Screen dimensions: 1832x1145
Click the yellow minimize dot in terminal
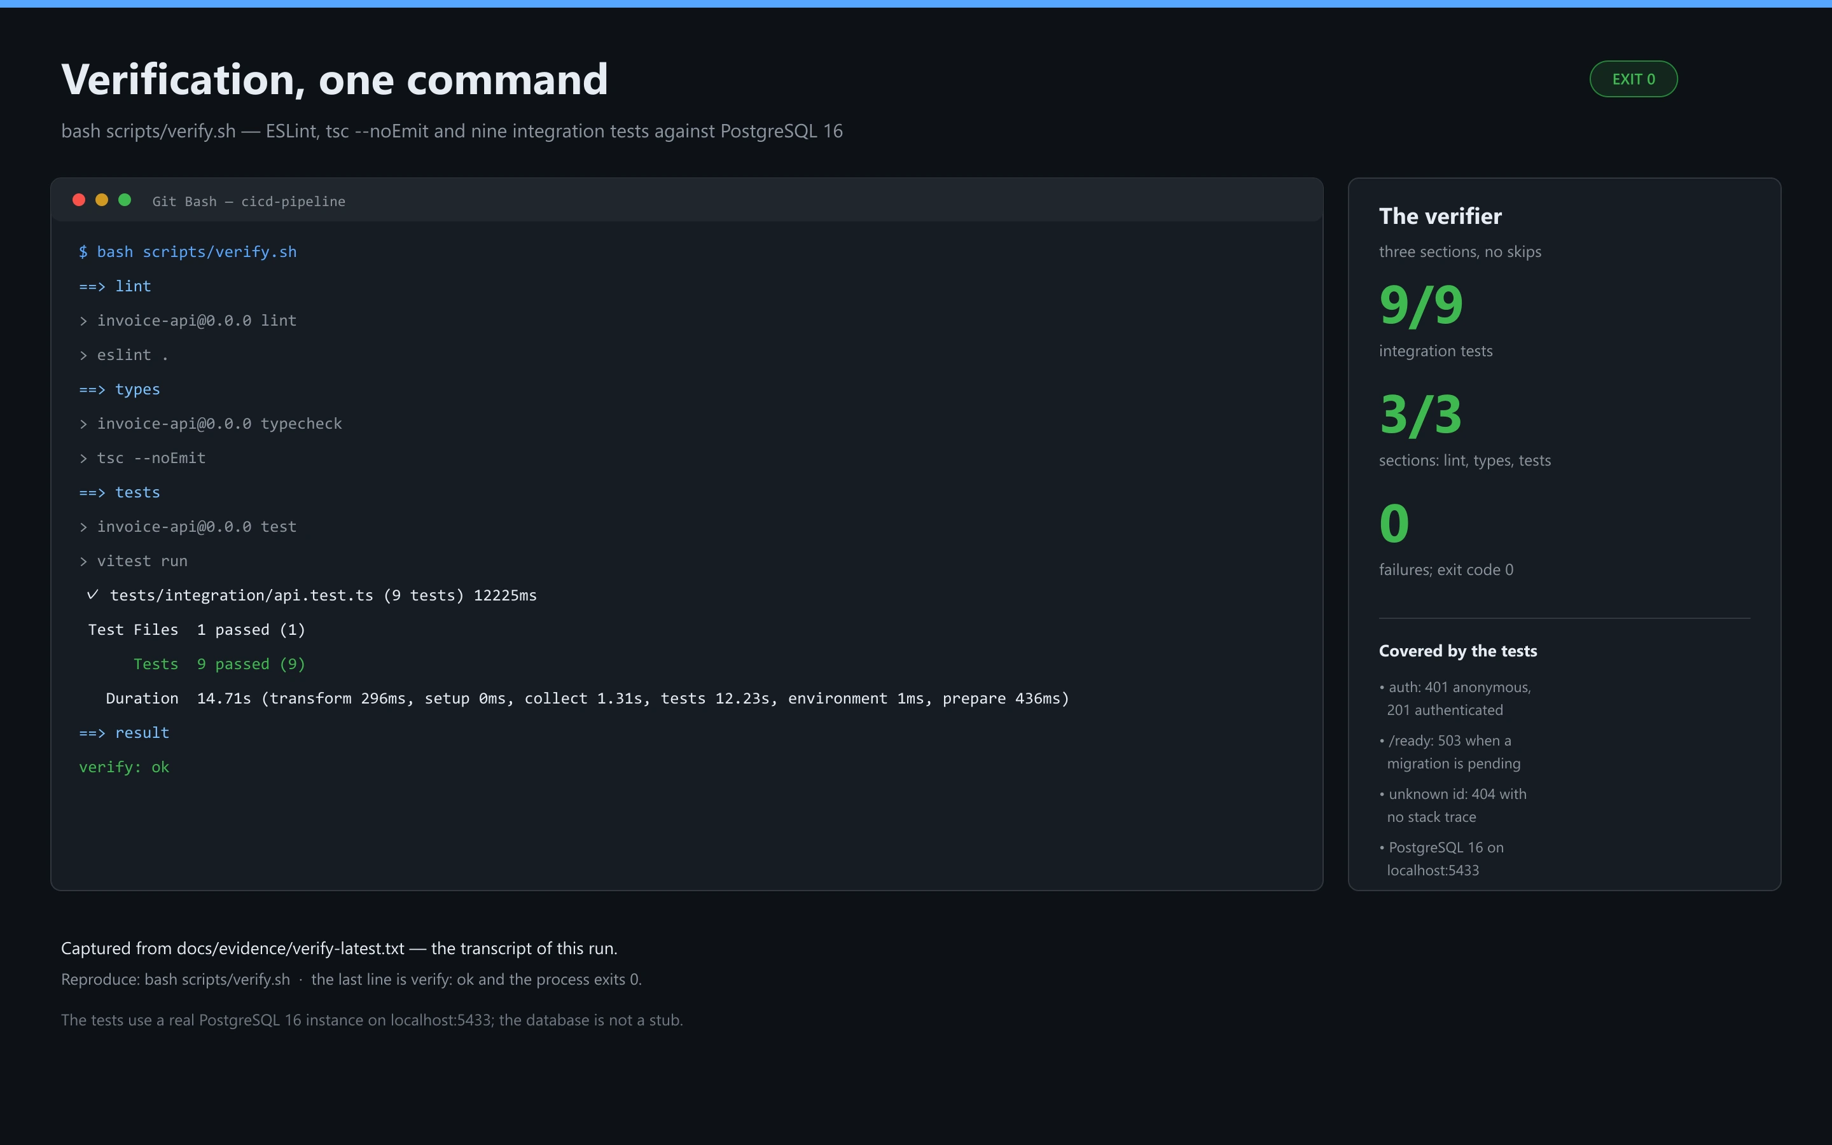click(101, 200)
